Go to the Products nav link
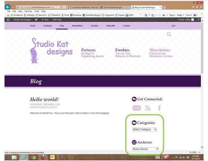 tap(47, 26)
